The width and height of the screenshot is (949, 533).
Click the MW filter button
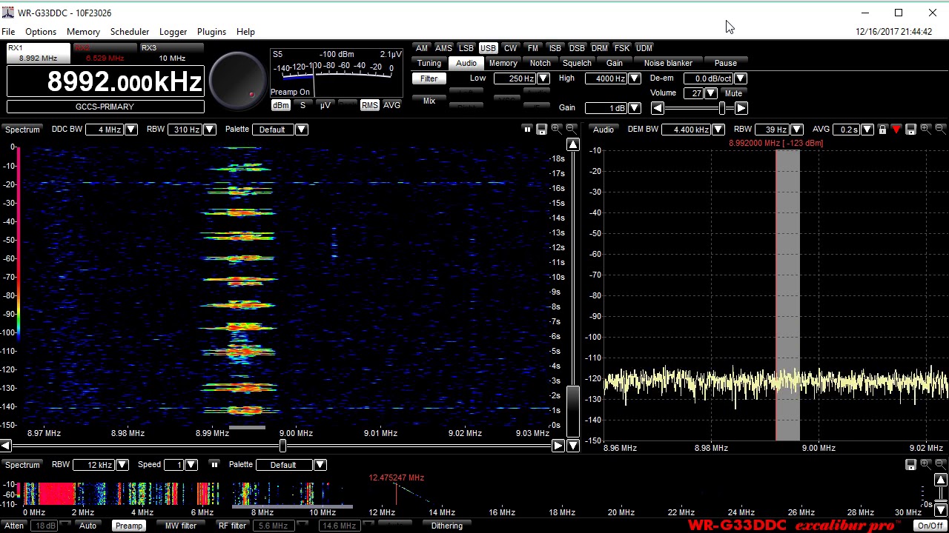point(181,526)
